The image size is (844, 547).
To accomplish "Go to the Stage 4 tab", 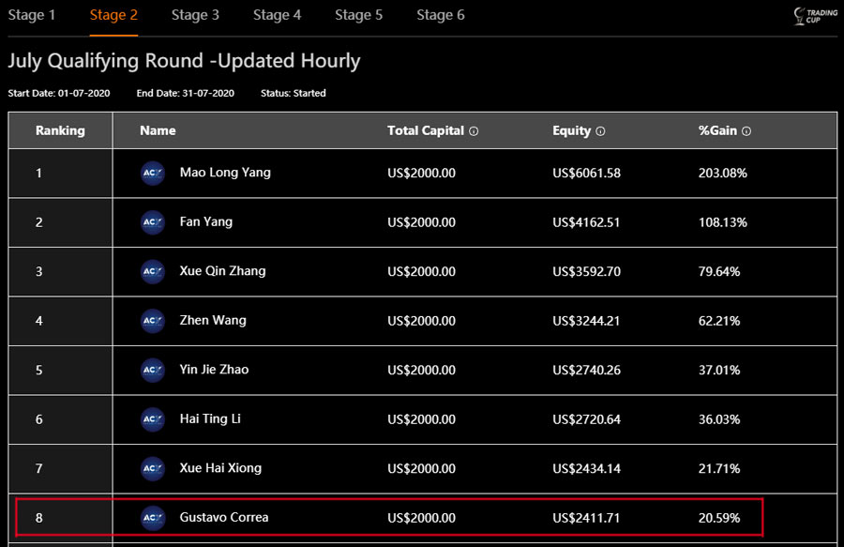I will (277, 15).
